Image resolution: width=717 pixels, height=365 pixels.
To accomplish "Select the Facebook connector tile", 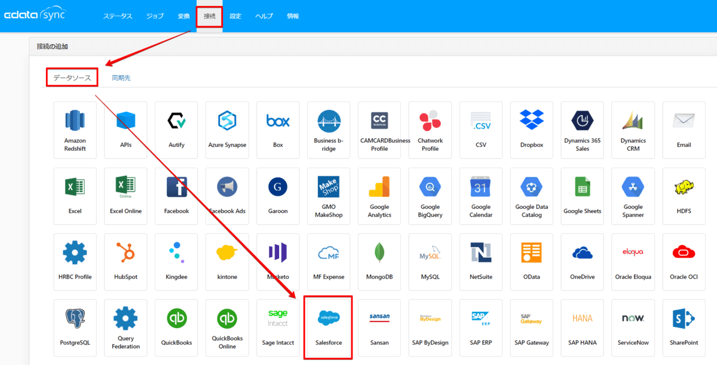I will tap(177, 196).
